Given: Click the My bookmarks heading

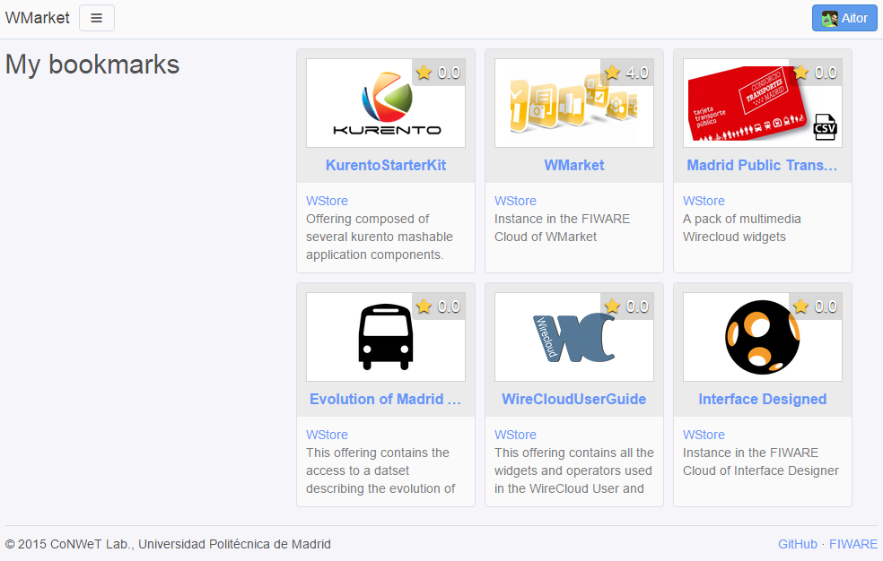Looking at the screenshot, I should click(x=92, y=65).
